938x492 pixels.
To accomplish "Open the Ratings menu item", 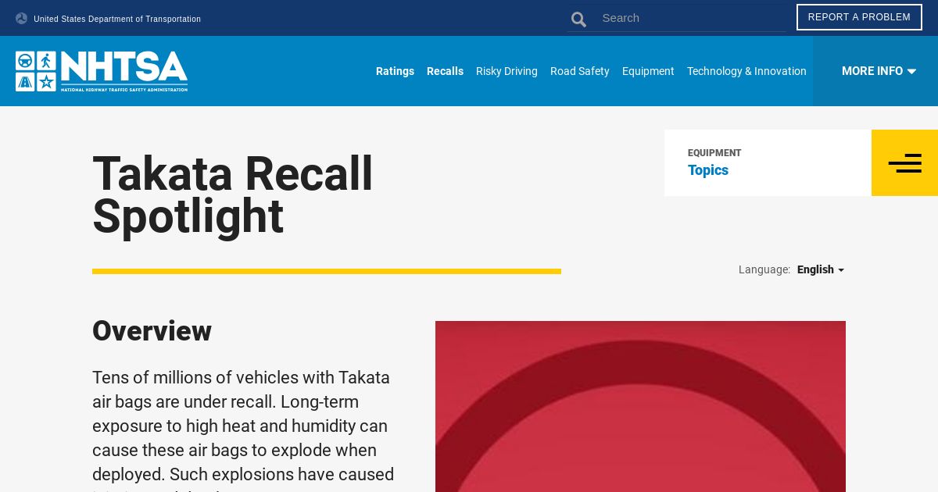I will [x=395, y=71].
